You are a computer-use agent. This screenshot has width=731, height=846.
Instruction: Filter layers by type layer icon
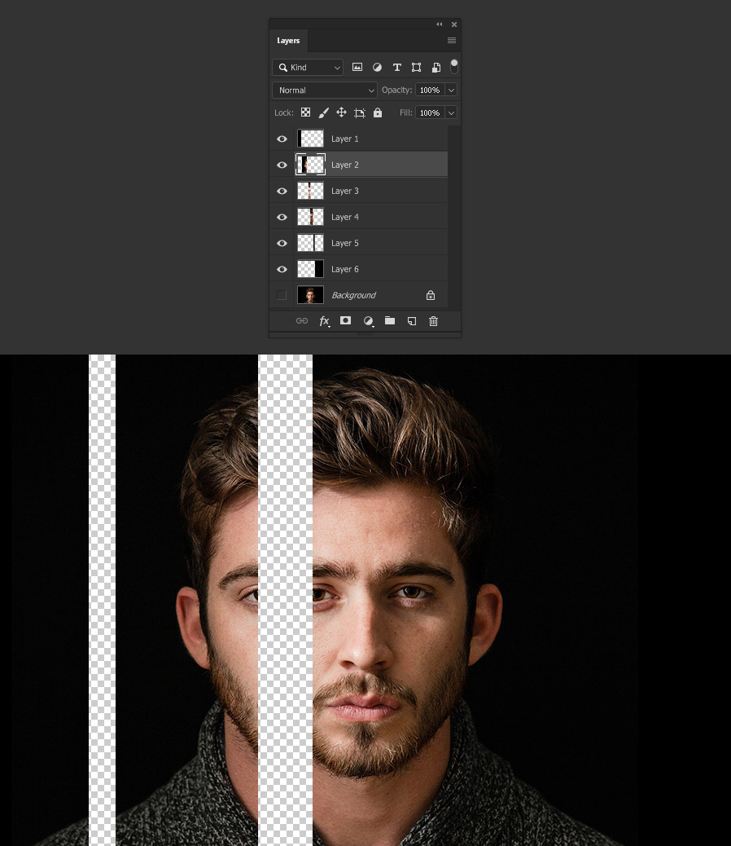click(x=397, y=68)
